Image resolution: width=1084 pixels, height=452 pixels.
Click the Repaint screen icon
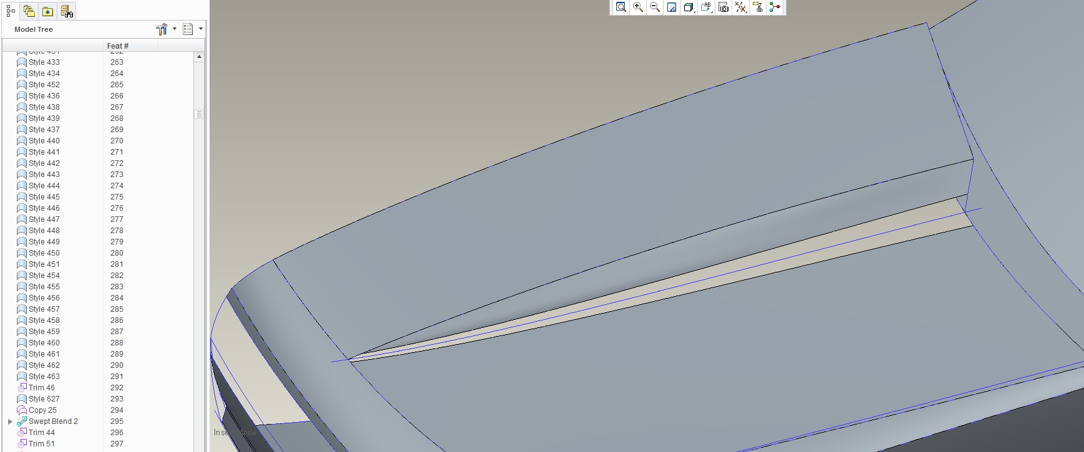[672, 7]
